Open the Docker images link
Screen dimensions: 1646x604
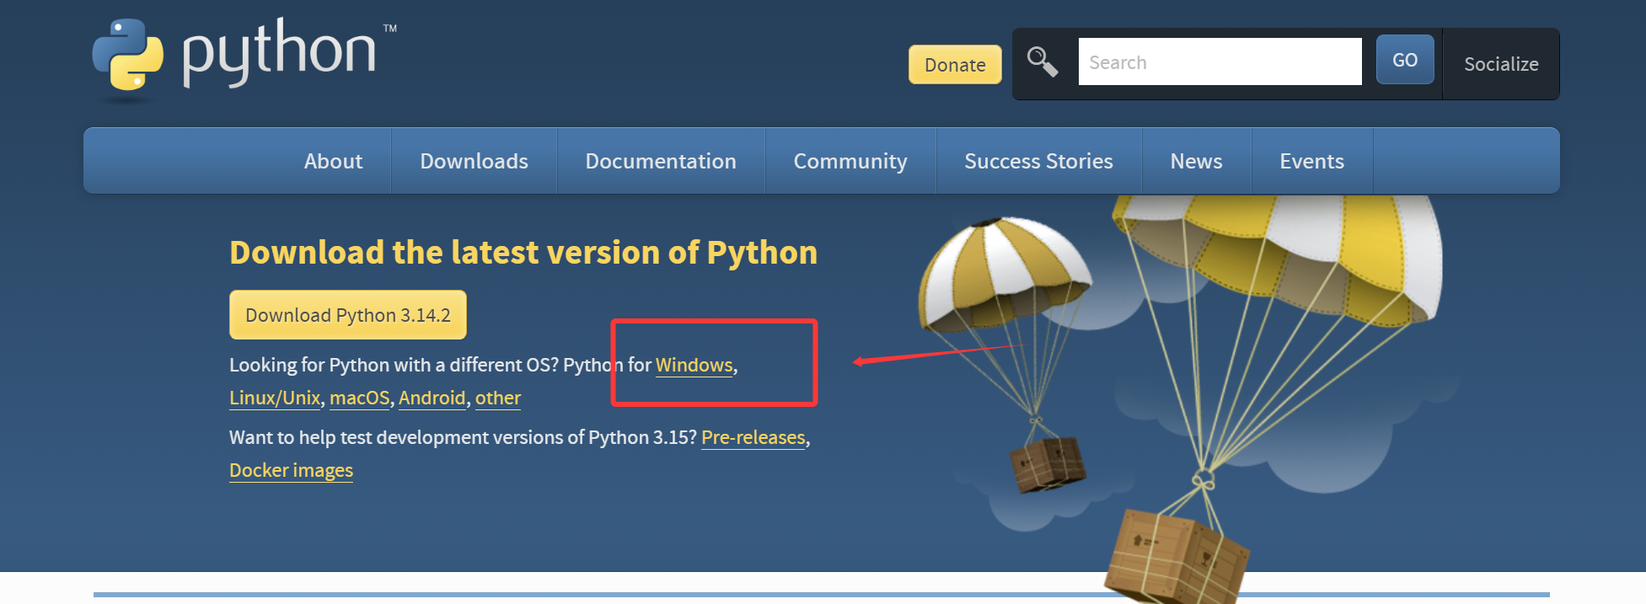(x=291, y=470)
